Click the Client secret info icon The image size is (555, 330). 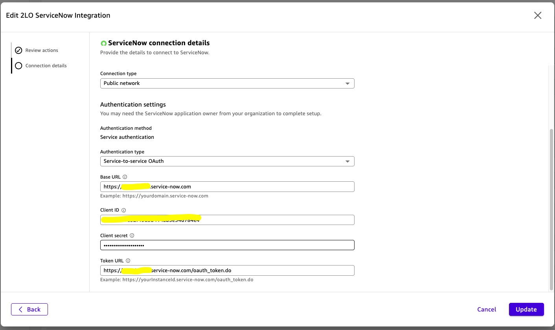(132, 235)
